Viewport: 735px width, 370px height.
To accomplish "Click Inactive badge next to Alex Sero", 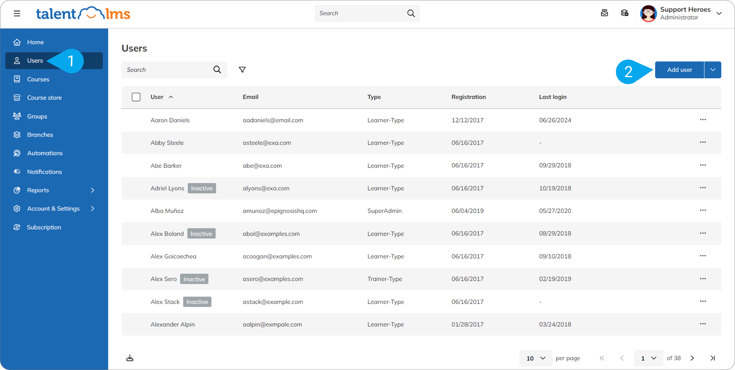I will point(194,279).
